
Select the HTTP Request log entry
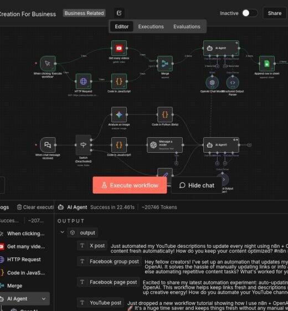tap(25, 260)
